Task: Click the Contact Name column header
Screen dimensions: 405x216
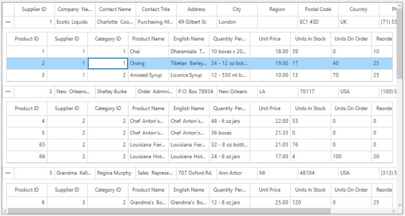Action: click(x=115, y=9)
